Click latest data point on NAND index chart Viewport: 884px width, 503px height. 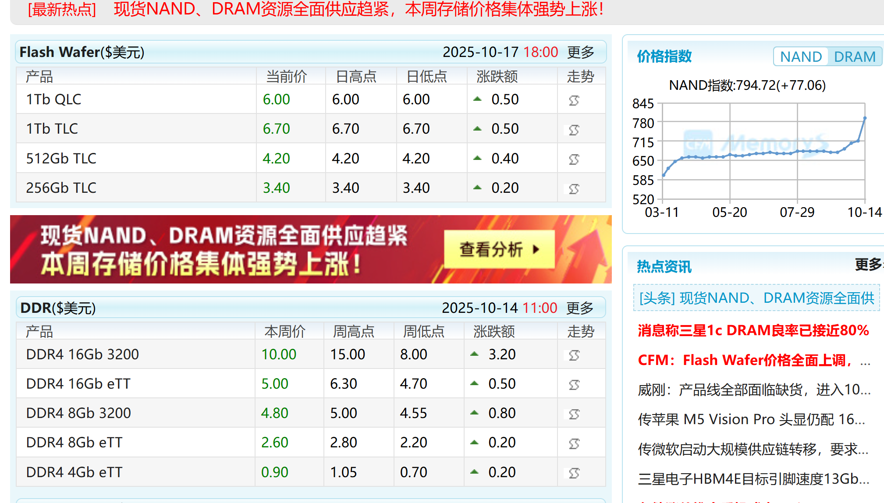865,118
